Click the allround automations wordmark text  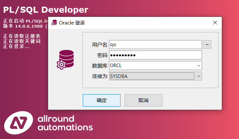[x=65, y=123]
